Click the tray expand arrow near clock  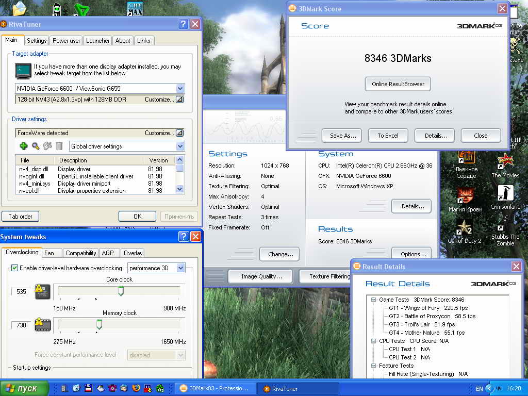tap(489, 388)
